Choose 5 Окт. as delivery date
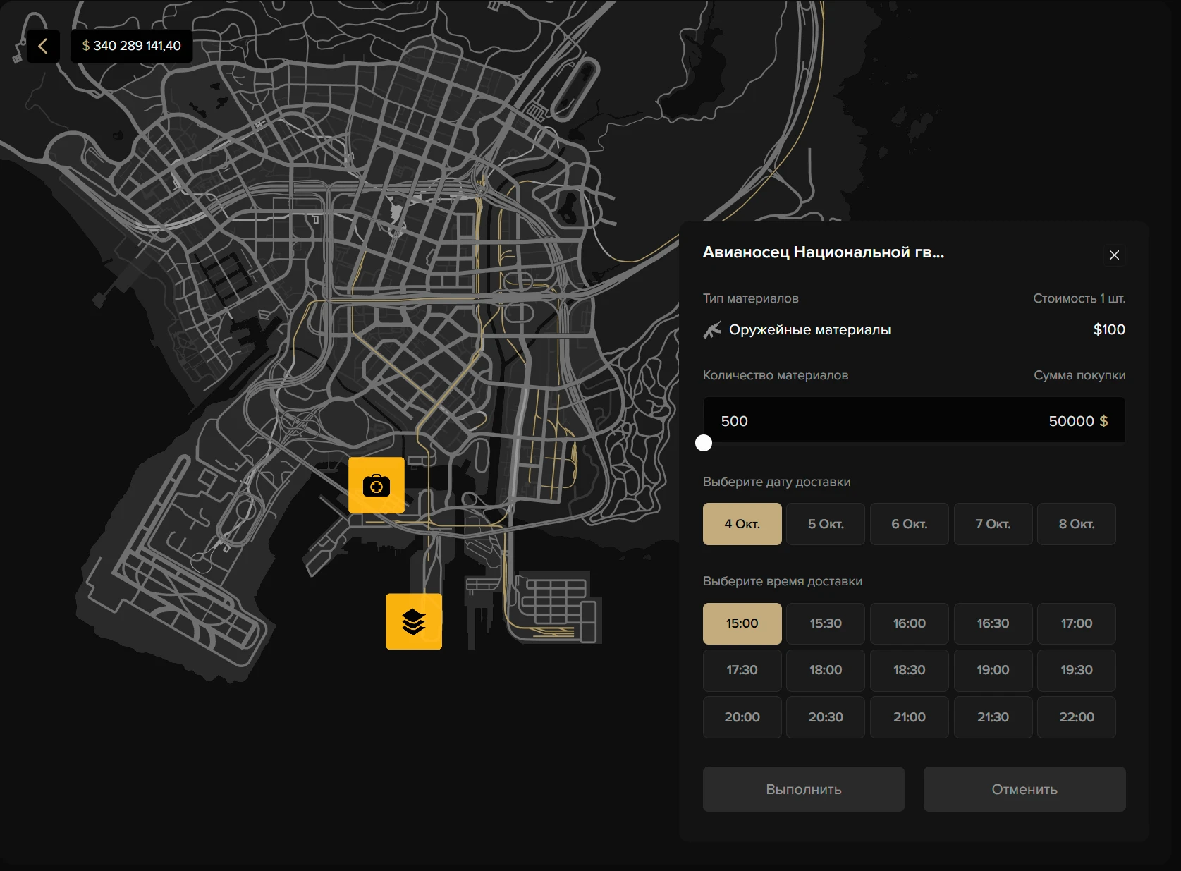Viewport: 1181px width, 871px height. click(826, 524)
